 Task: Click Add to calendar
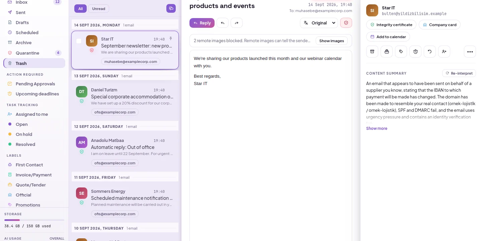tap(388, 37)
